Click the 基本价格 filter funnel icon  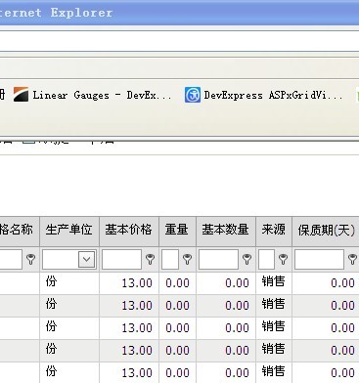pos(150,259)
